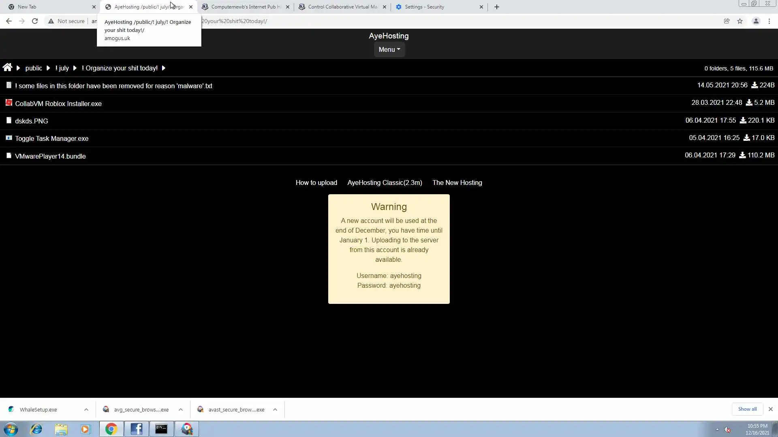Viewport: 778px width, 437px height.
Task: Click download icon for CollabVM Roblox Installer.exe
Action: pos(749,103)
